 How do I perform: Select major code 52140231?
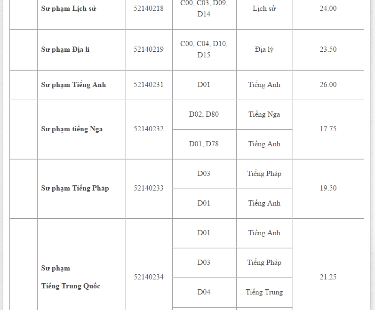149,85
